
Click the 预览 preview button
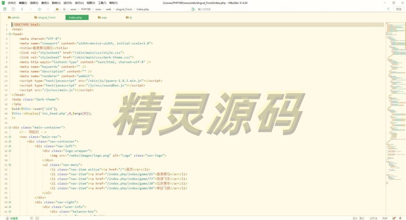click(399, 9)
